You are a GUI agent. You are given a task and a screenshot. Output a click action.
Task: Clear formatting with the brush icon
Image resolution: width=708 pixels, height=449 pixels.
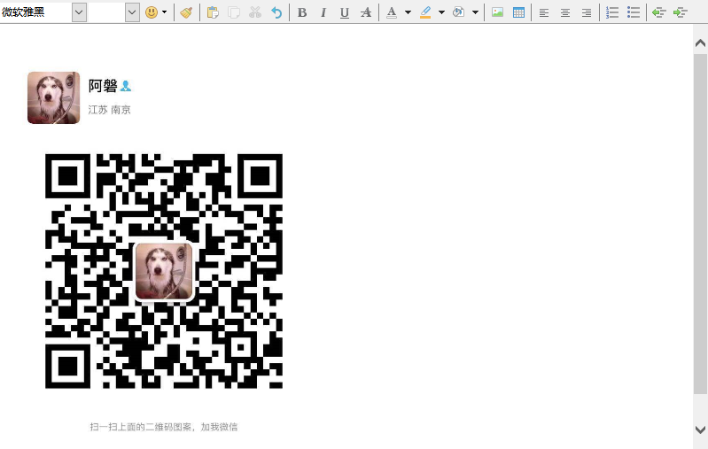click(186, 12)
